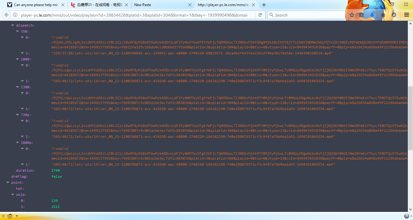Click the 'duration:' key label

25,170
